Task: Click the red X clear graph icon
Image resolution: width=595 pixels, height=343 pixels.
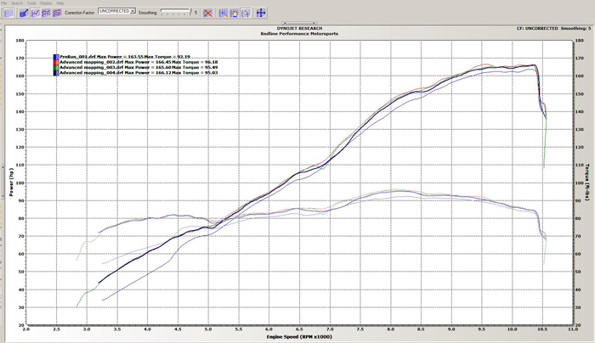Action: (x=207, y=13)
